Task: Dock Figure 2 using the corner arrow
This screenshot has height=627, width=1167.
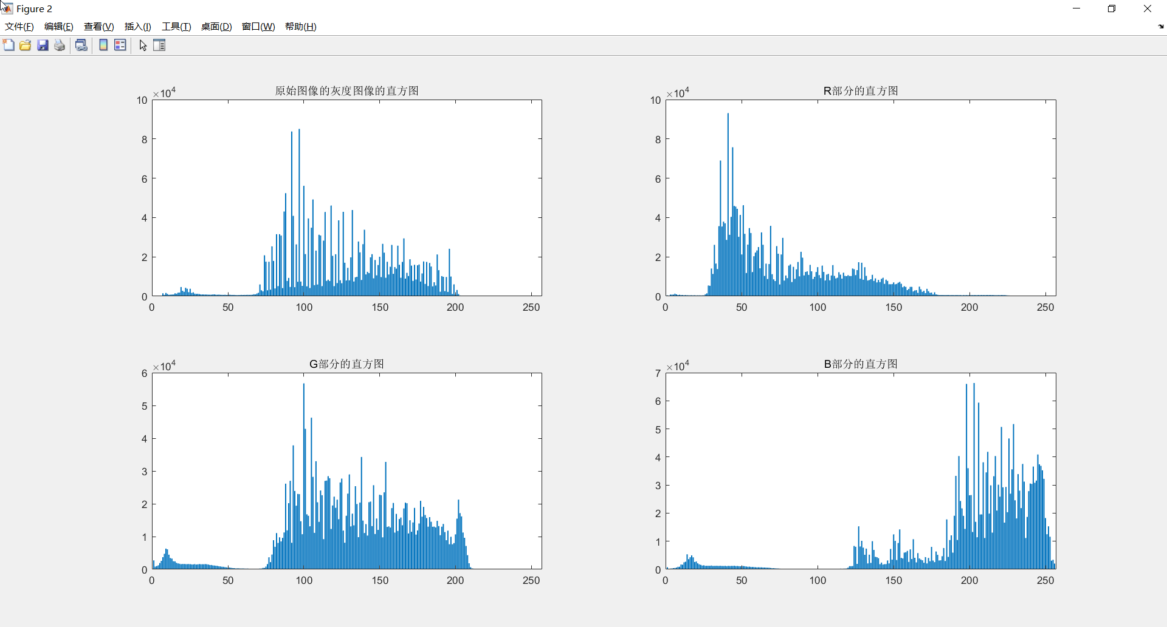Action: point(1160,27)
